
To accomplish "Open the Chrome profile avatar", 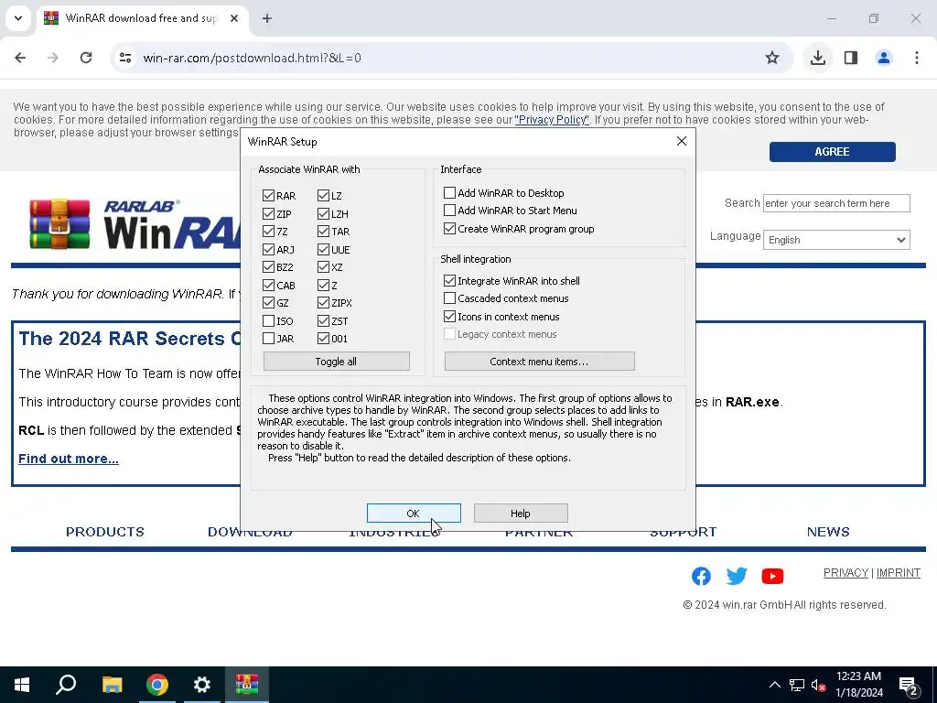I will tap(884, 58).
